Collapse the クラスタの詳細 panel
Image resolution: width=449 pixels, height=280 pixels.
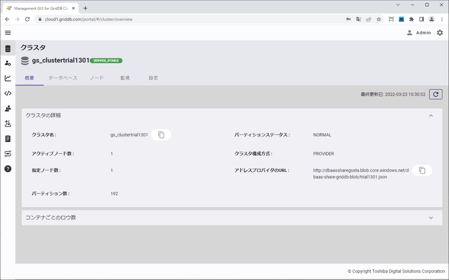[431, 116]
